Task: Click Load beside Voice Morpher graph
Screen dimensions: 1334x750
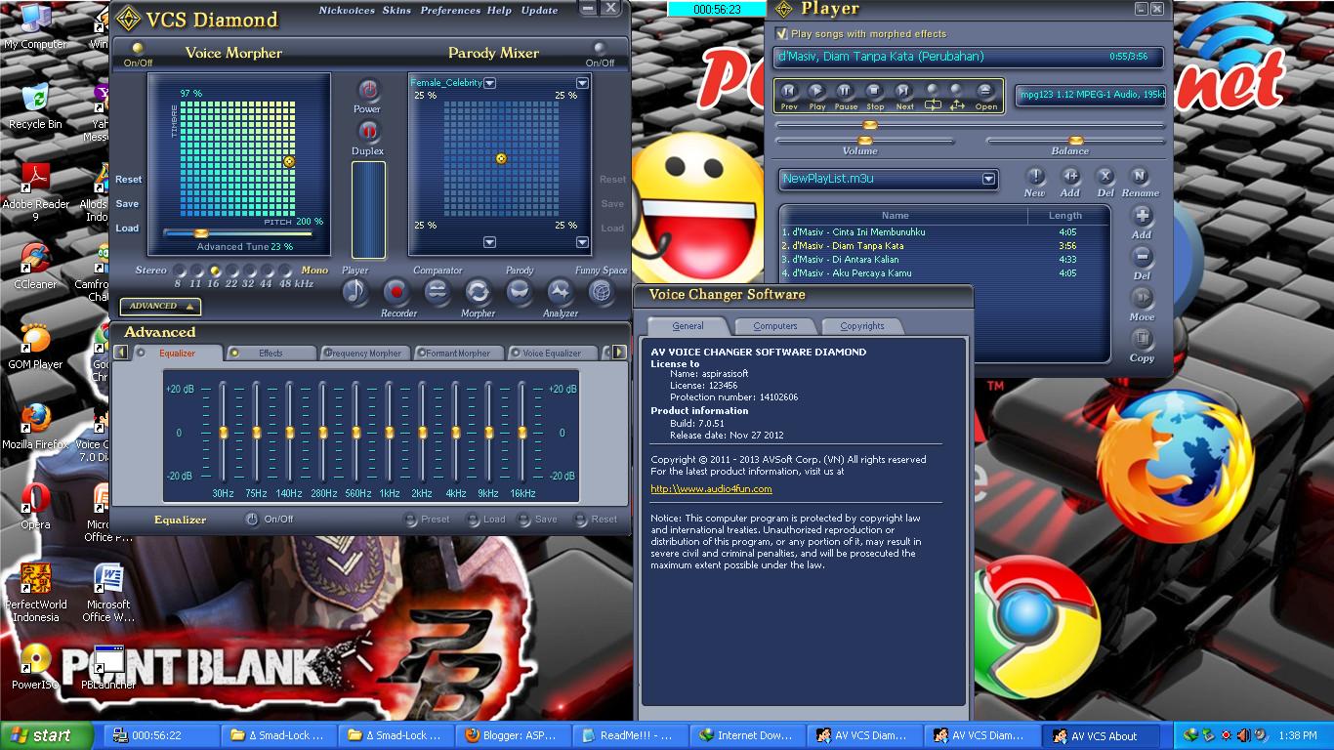Action: point(127,229)
